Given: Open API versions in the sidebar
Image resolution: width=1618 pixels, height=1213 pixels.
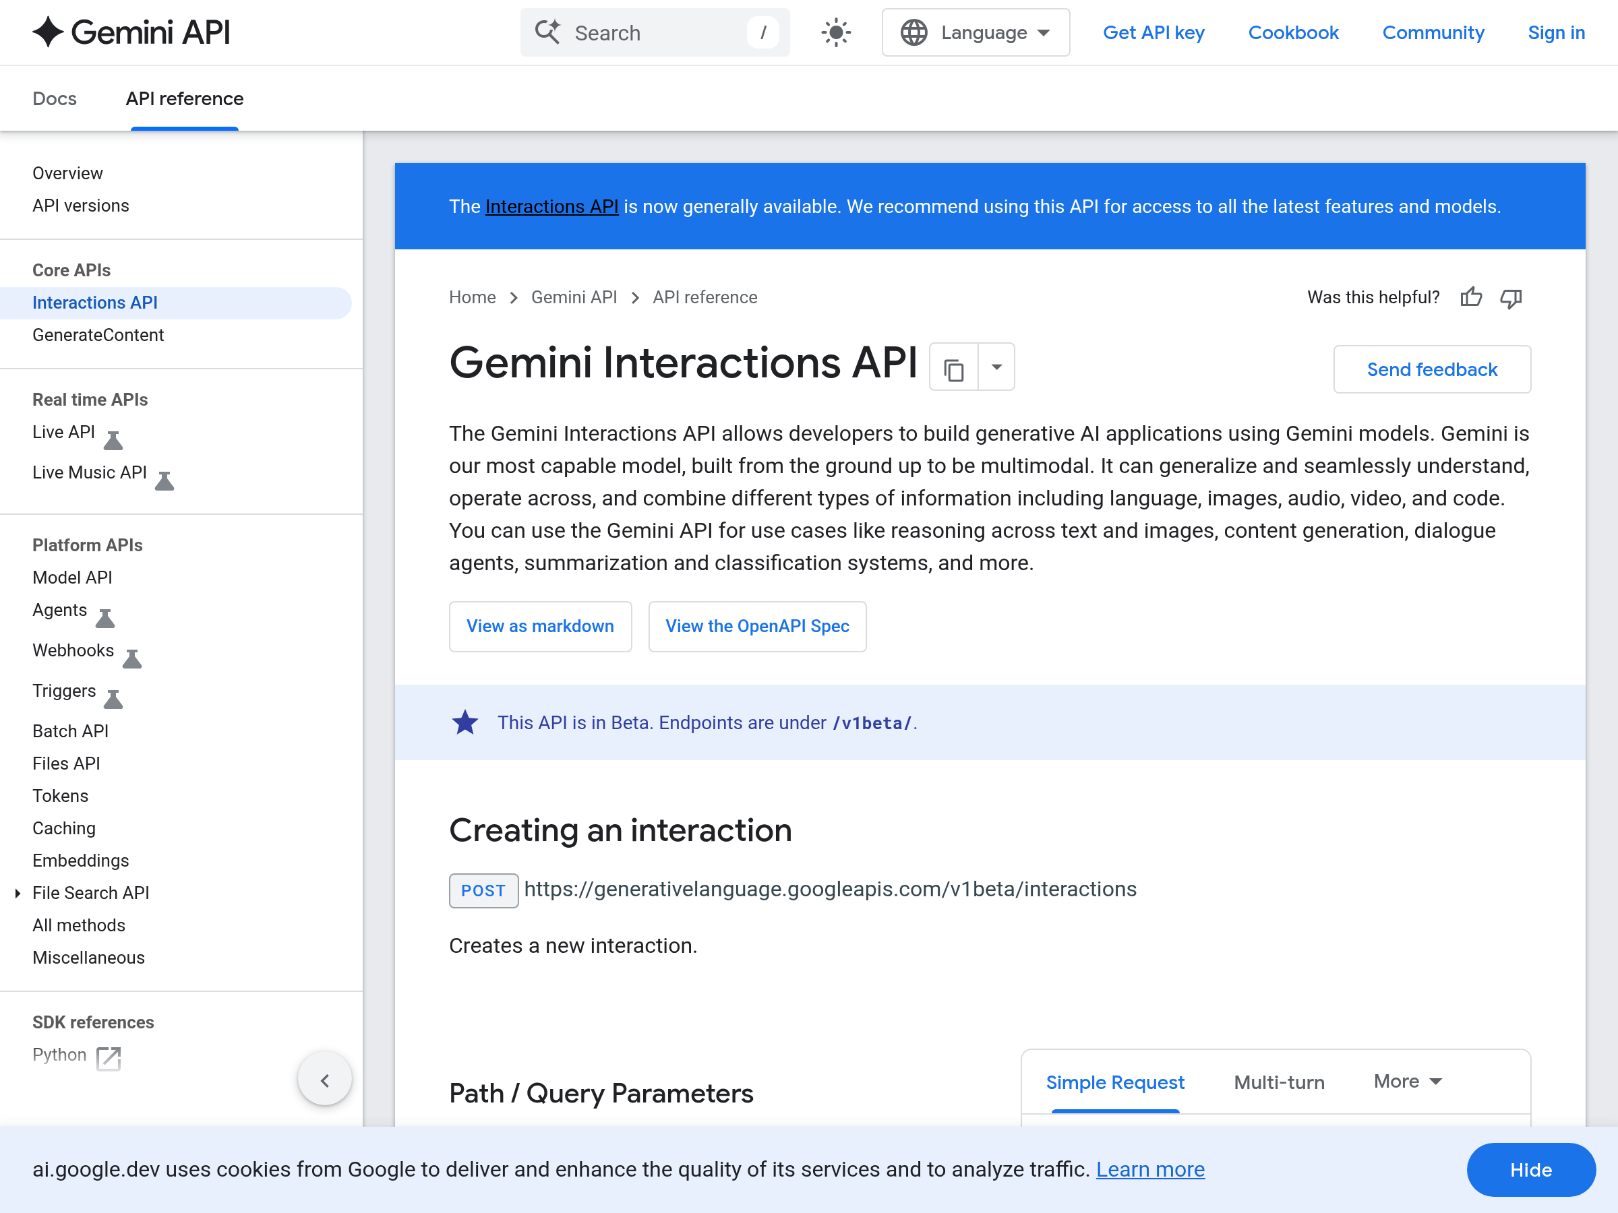Looking at the screenshot, I should click(80, 206).
